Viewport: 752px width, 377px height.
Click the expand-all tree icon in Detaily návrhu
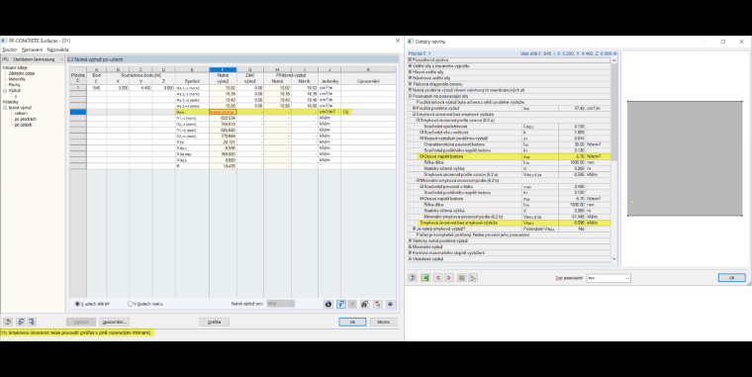pos(461,278)
